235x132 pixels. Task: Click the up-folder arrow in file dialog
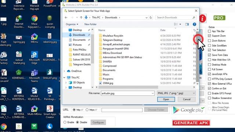click(x=81, y=18)
